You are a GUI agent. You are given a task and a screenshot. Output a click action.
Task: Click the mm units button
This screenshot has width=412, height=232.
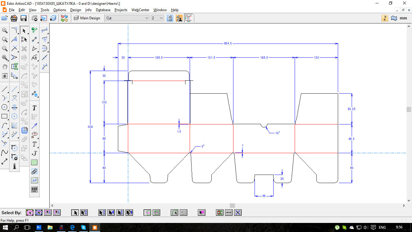403,18
